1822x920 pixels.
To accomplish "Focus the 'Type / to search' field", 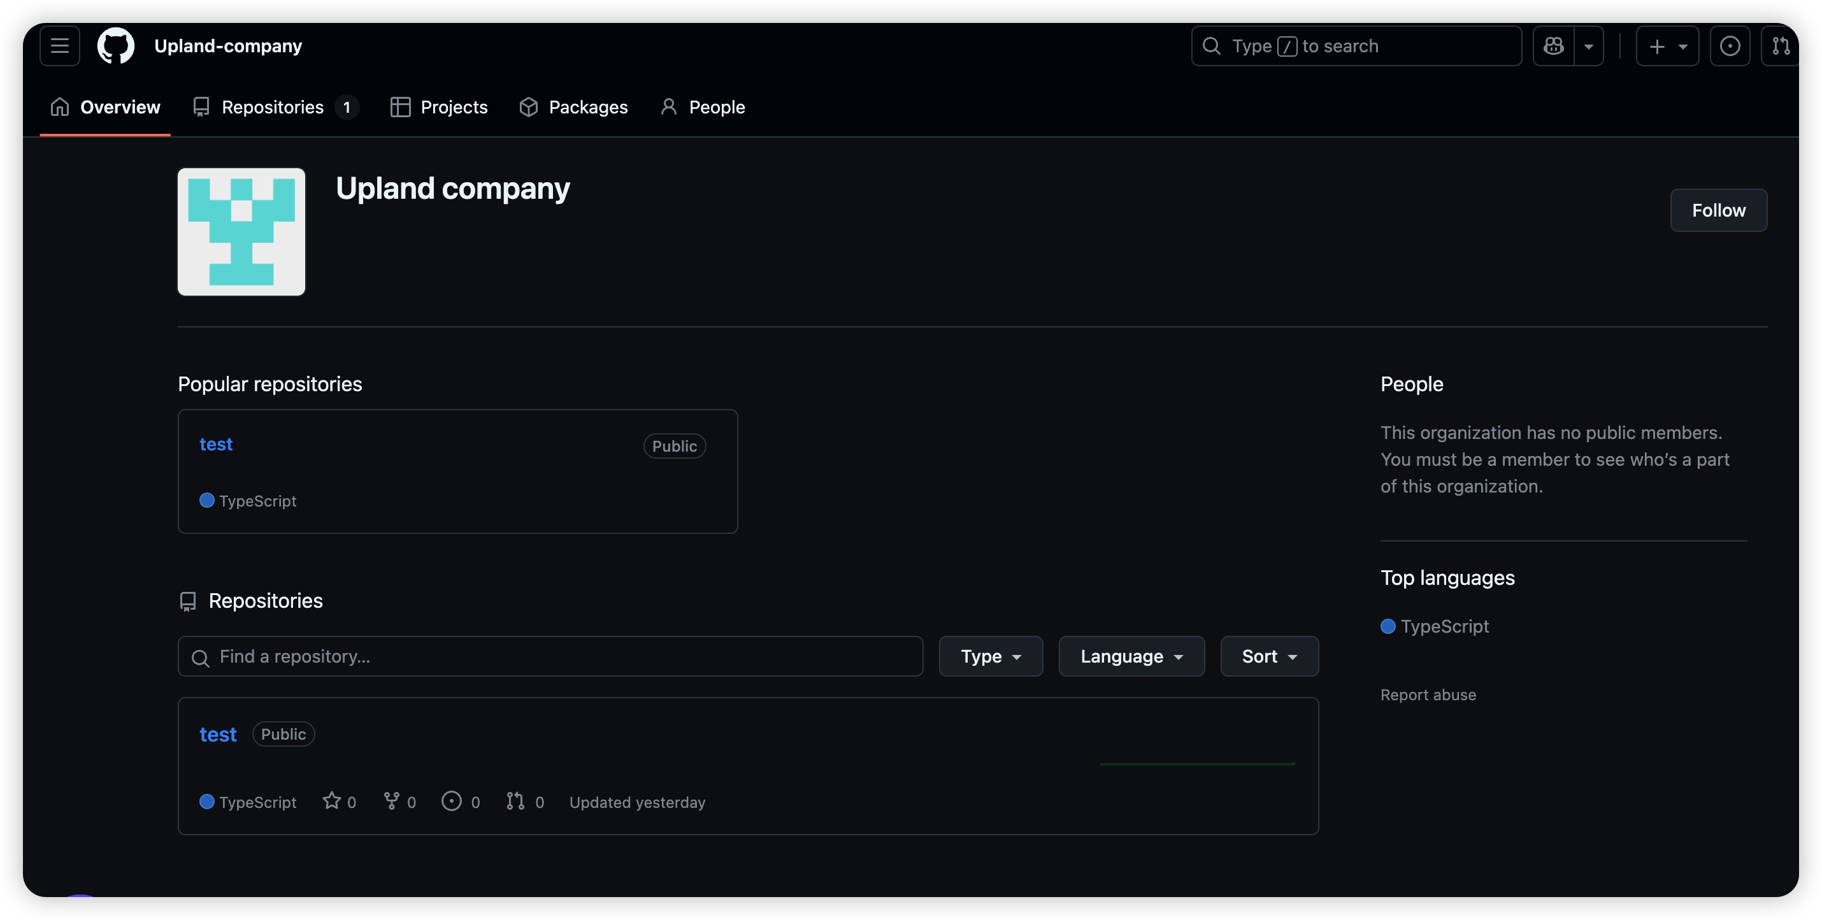I will coord(1356,46).
